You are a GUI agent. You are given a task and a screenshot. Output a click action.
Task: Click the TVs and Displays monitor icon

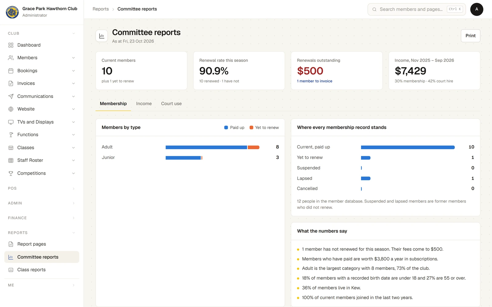[x=11, y=122]
